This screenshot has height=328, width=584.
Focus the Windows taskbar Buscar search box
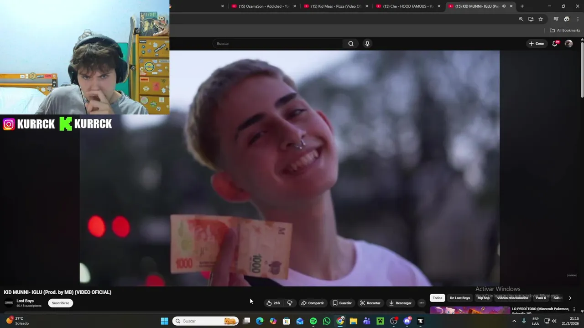[x=205, y=321]
